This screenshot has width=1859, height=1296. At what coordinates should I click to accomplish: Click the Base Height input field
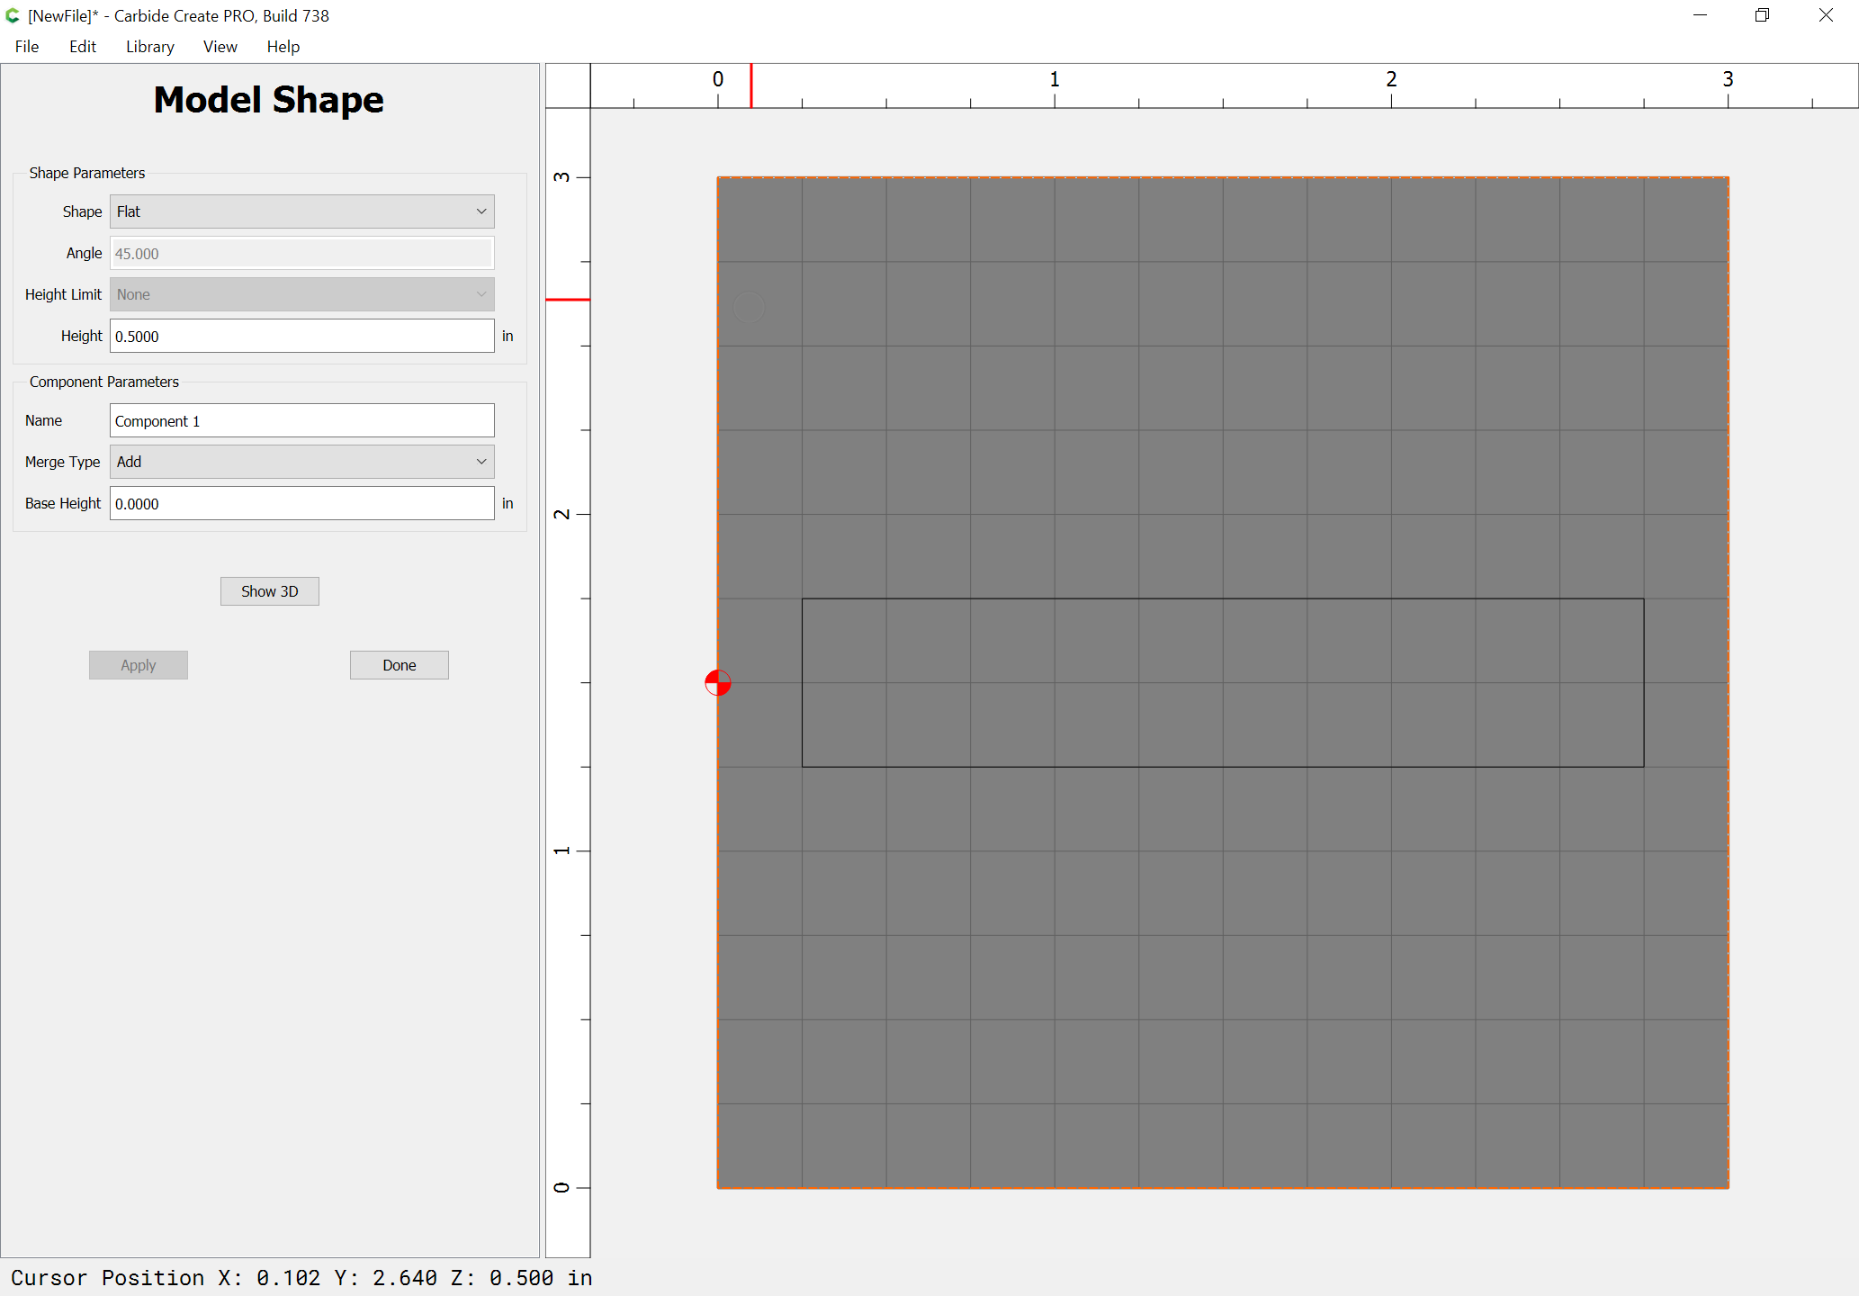(302, 503)
